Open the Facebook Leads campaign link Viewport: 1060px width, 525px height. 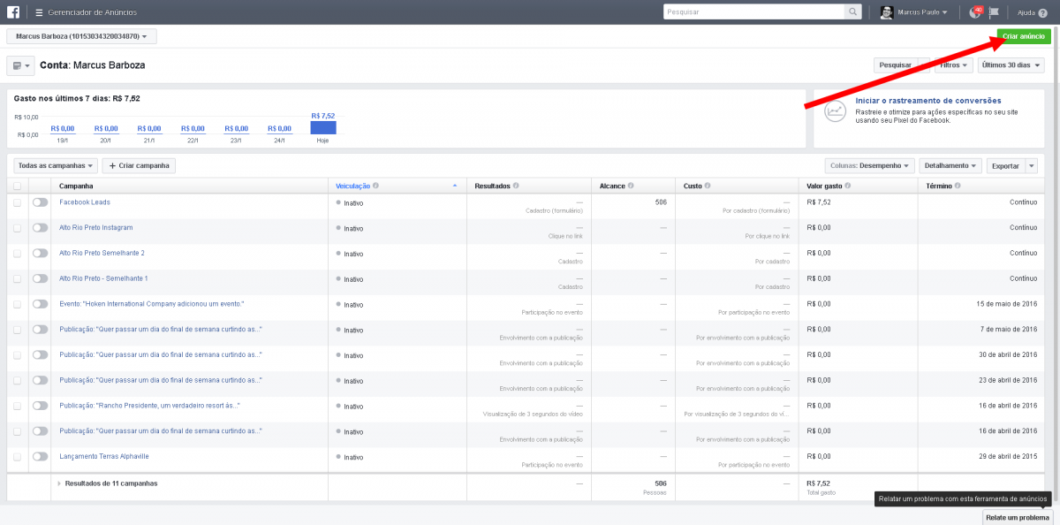(85, 202)
